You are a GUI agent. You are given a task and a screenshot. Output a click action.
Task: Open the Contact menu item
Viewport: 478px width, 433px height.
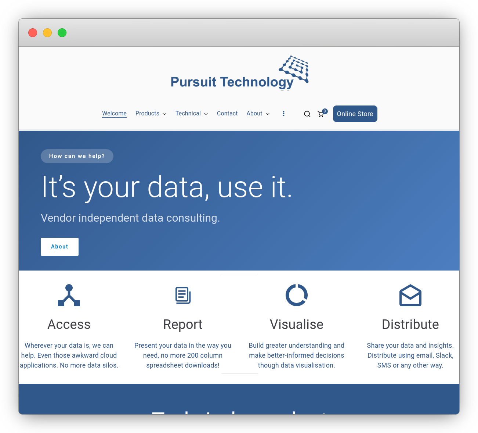227,114
